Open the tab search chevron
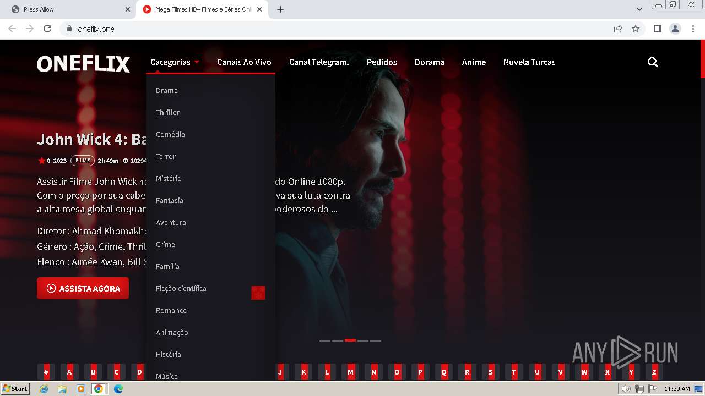Screen dimensions: 705x396 [639, 9]
